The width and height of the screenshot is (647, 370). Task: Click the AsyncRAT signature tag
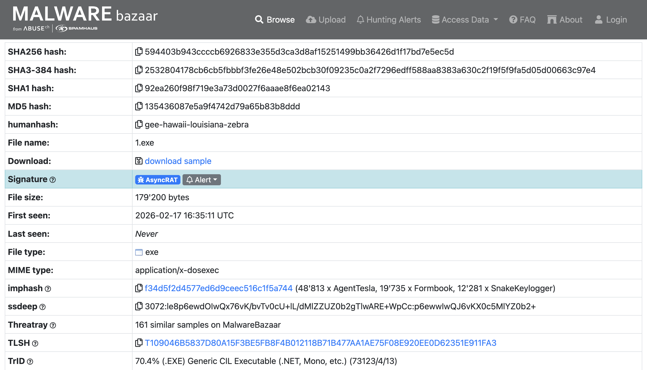pos(158,180)
